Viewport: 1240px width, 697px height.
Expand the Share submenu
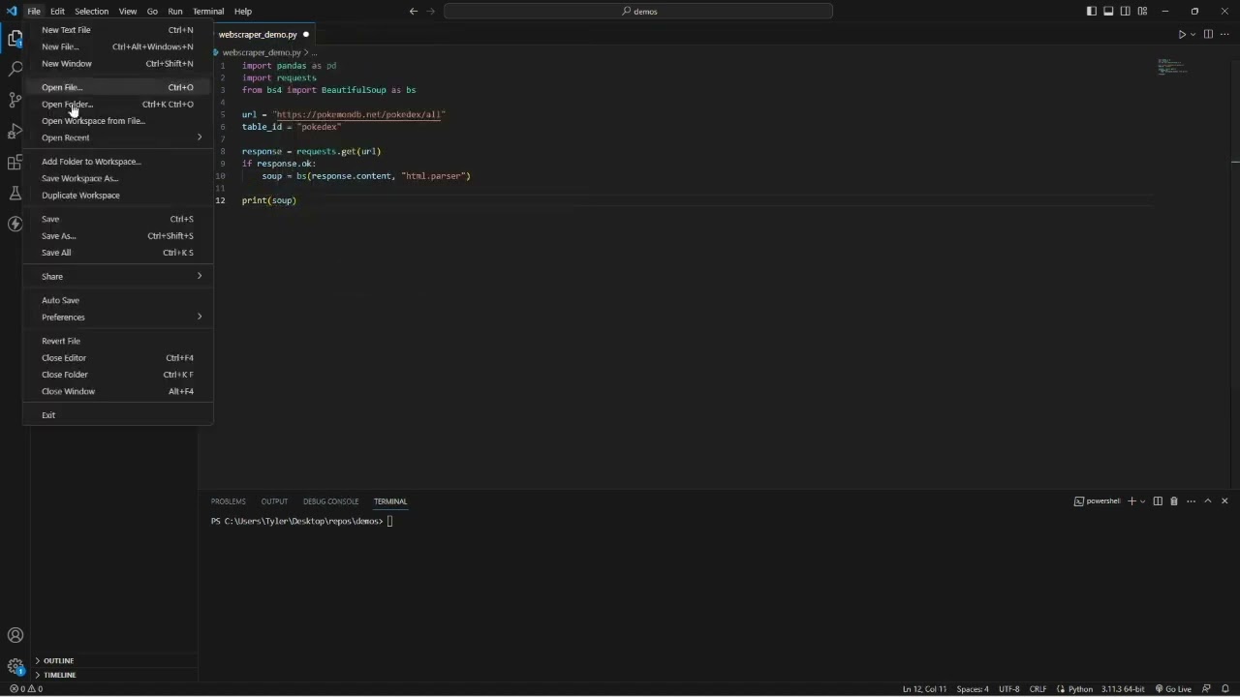(x=117, y=277)
